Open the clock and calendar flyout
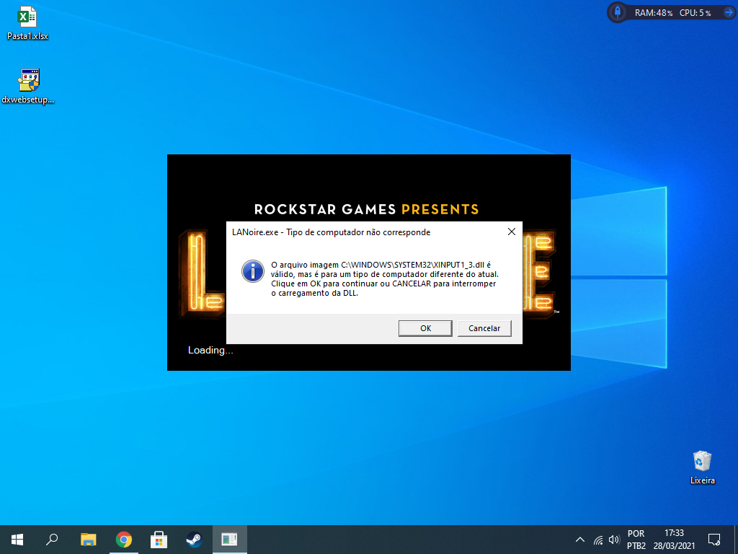738x554 pixels. [x=674, y=540]
